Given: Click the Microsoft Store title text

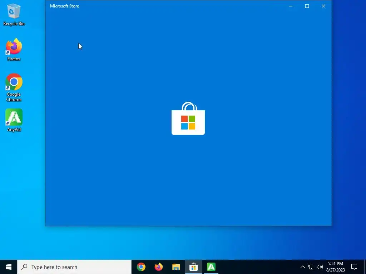Looking at the screenshot, I should tap(64, 6).
